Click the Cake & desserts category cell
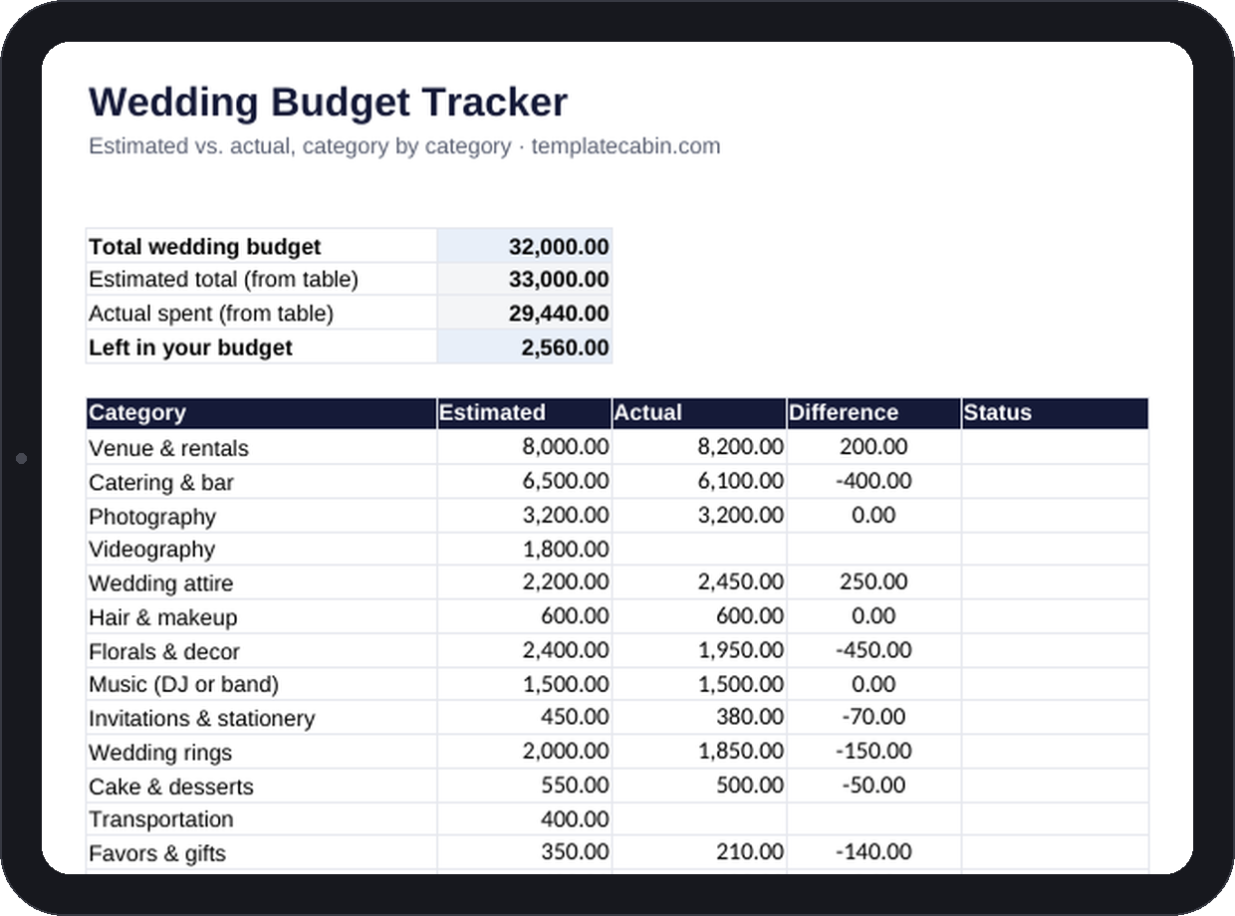Viewport: 1235px width, 916px height. coord(262,786)
